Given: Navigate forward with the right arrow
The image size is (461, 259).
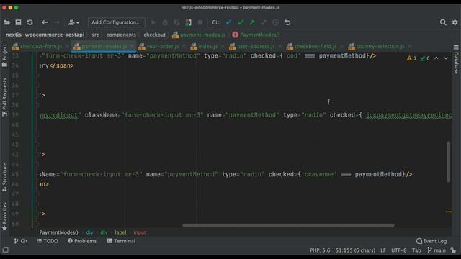Looking at the screenshot, I should coord(57,22).
